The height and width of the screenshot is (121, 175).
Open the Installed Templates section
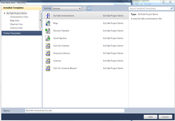[22, 8]
